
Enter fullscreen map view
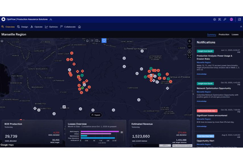[189, 56]
